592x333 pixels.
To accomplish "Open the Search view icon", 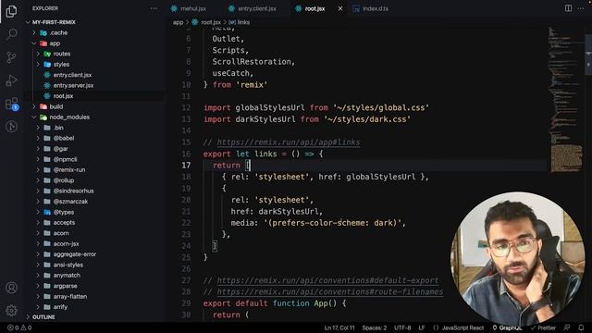I will click(x=11, y=34).
